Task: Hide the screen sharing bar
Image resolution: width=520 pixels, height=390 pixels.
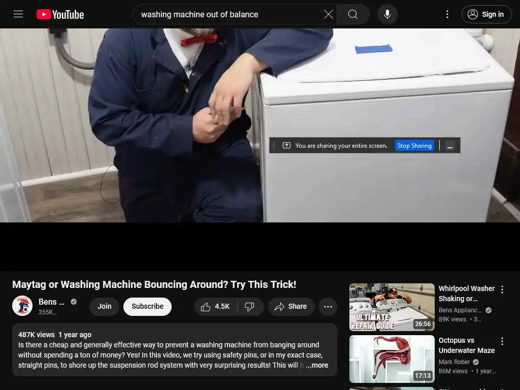Action: click(x=450, y=146)
